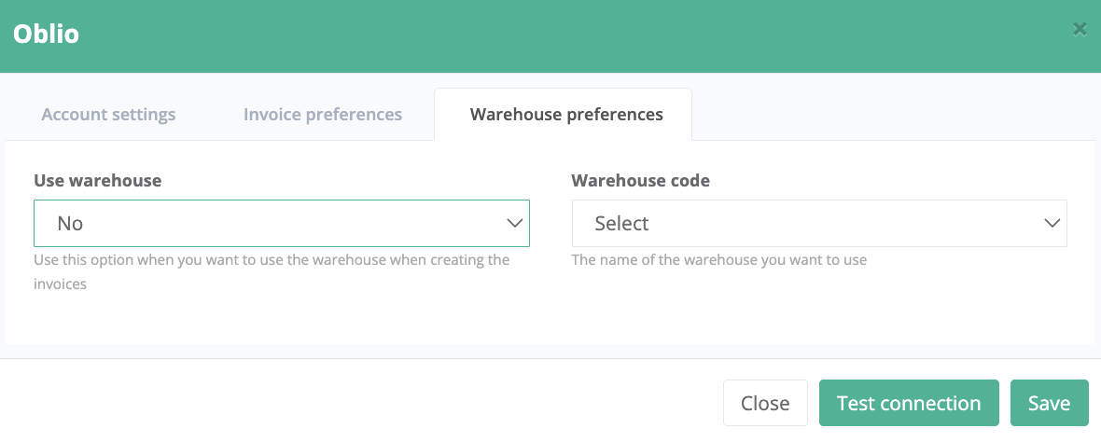Click the warehouse name hint text
This screenshot has width=1101, height=442.
(x=718, y=260)
